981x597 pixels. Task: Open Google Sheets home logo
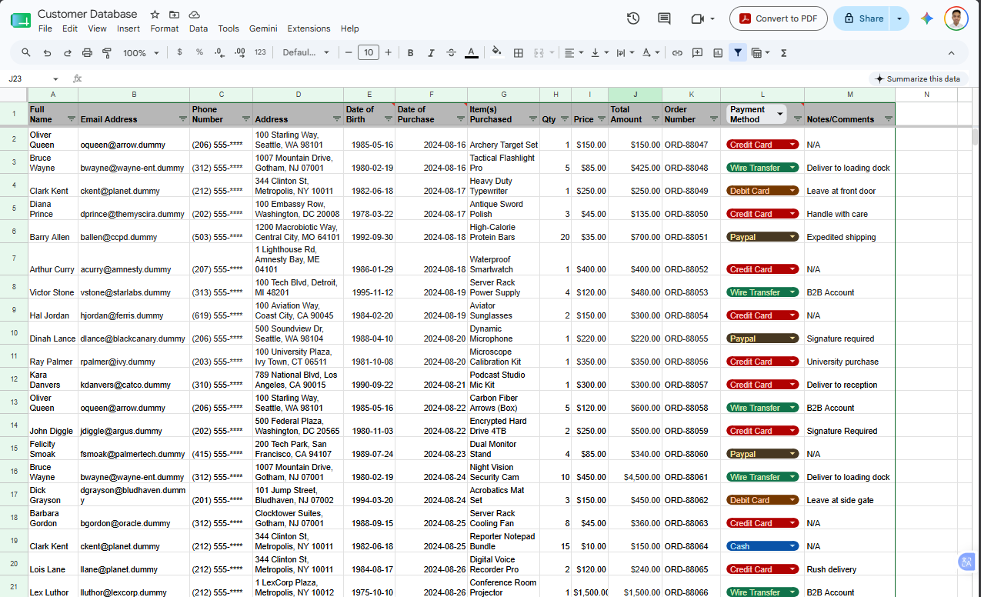[21, 19]
